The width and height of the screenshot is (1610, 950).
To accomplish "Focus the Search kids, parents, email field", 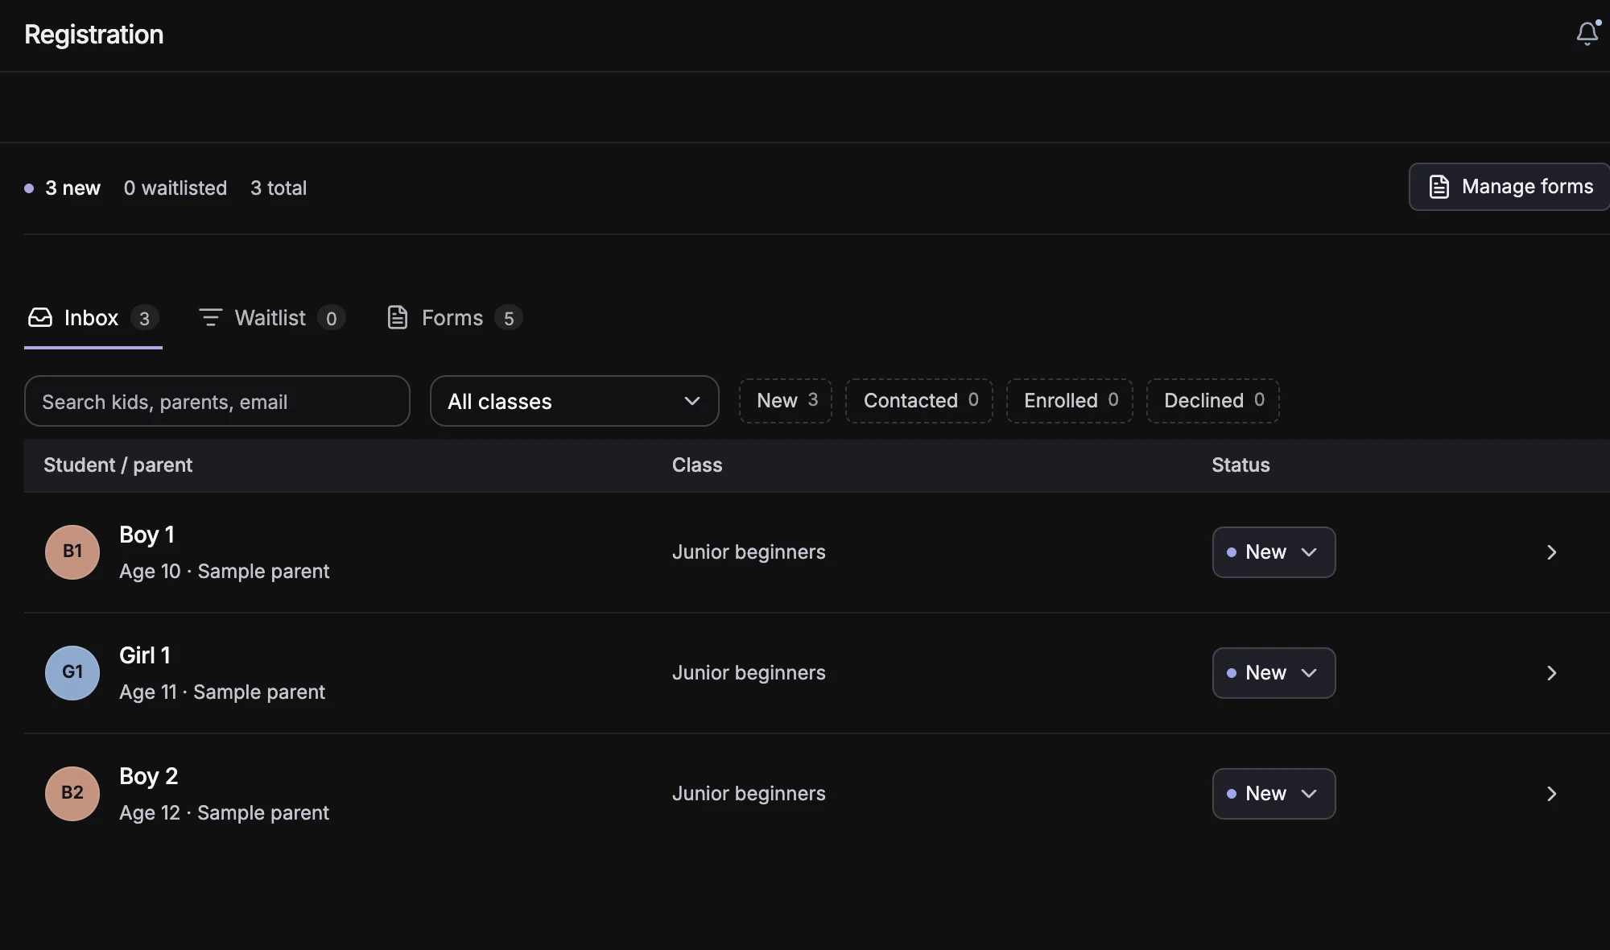I will click(x=217, y=401).
